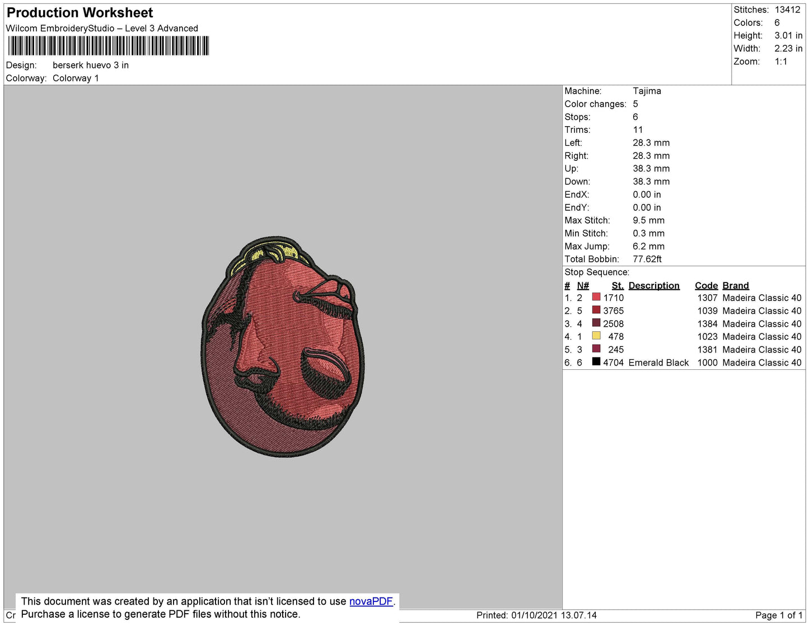
Task: Select the total bobbin value "77.62ft"
Action: point(647,259)
